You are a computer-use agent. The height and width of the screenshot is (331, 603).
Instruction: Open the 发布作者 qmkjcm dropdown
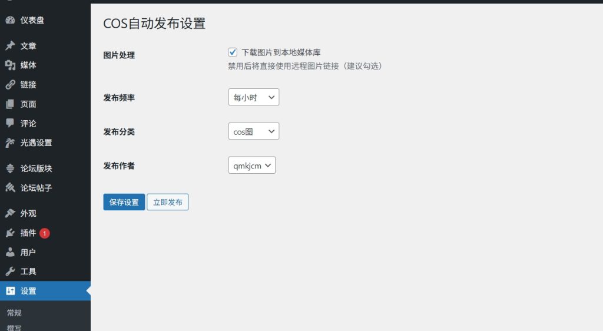[252, 165]
